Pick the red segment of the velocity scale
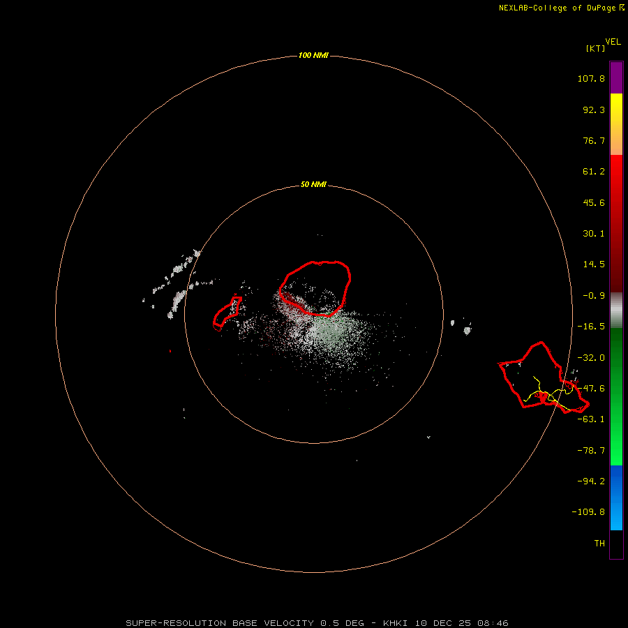This screenshot has width=628, height=628. click(616, 223)
